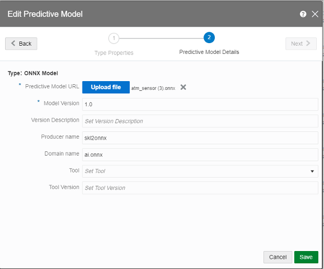324x269 pixels.
Task: Select step 1 Type Properties circle
Action: pos(114,38)
